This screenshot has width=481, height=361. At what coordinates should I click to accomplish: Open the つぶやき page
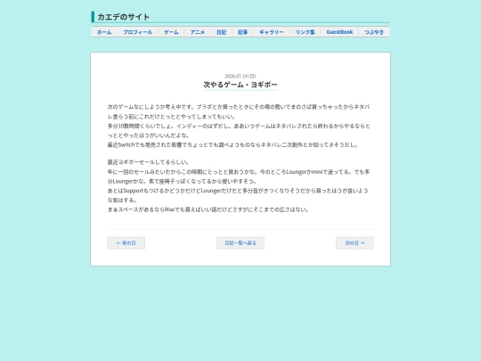coord(374,32)
